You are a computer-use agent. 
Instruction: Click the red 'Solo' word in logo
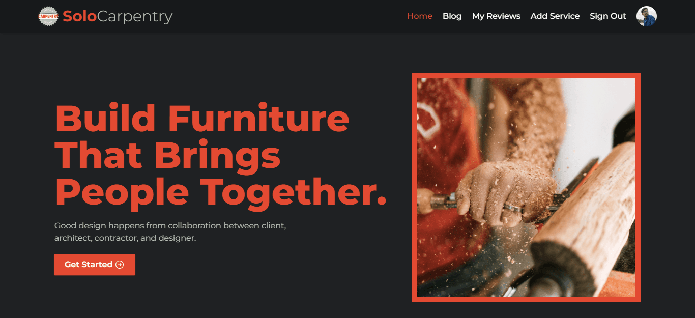(x=79, y=16)
